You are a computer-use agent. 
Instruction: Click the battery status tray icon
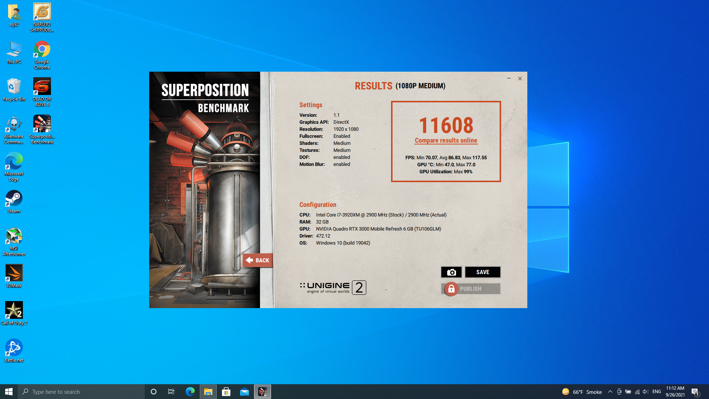(x=628, y=392)
